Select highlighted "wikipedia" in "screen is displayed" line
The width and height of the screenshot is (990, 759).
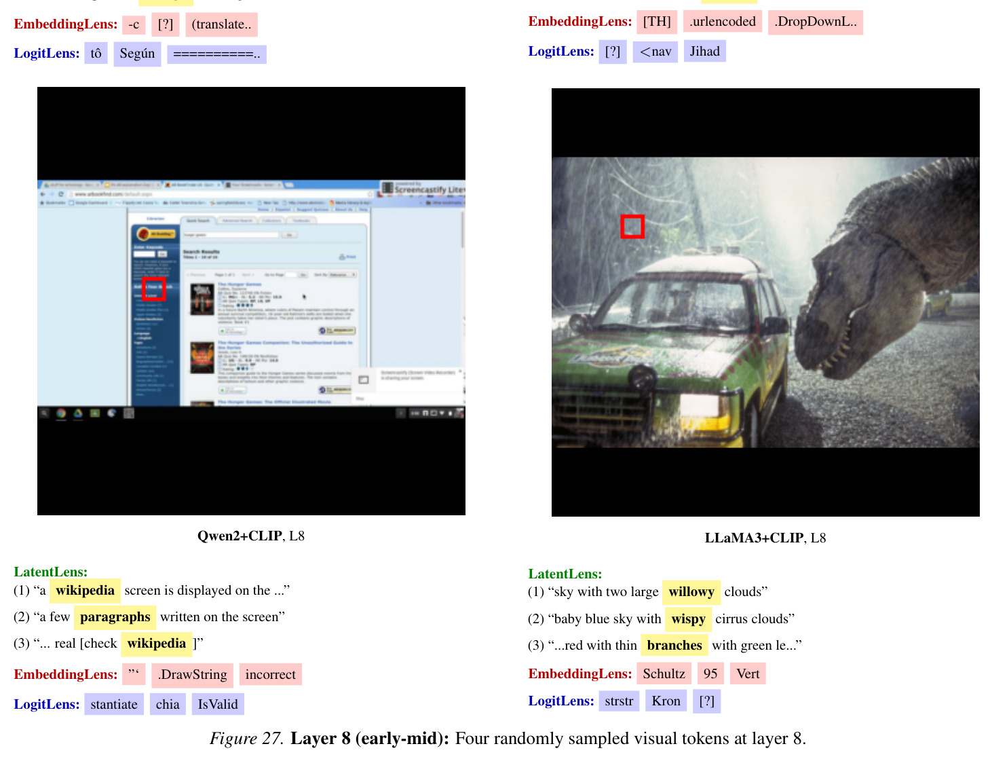85,591
